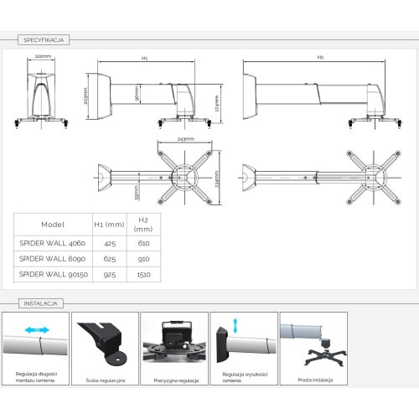419x419 pixels.
Task: Click the blue vertical double arrow icon
Action: click(235, 325)
